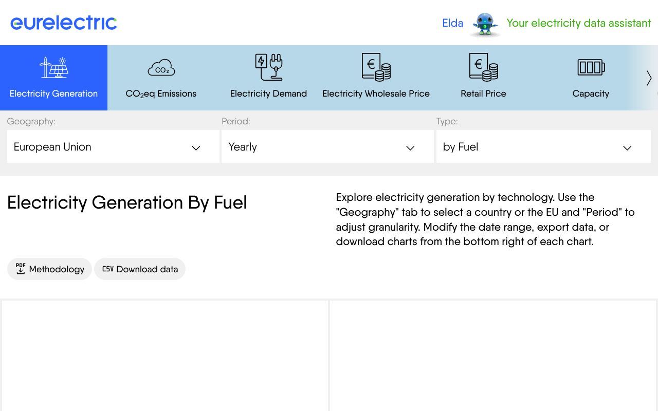Select the Retail Price tab
This screenshot has height=411, width=658.
pyautogui.click(x=484, y=78)
